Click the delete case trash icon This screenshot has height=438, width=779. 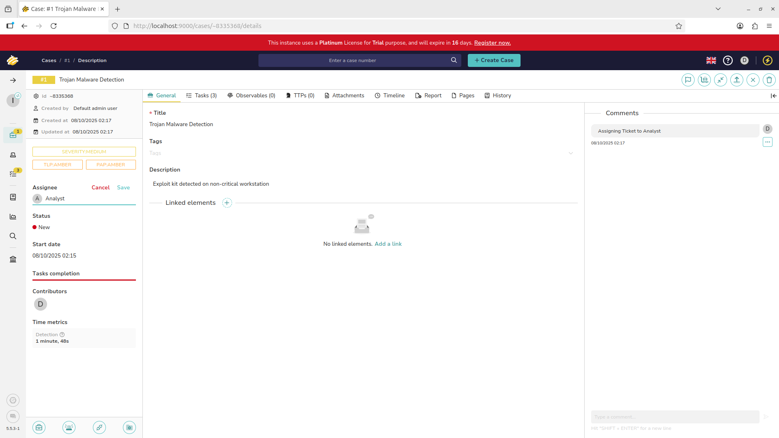(x=769, y=80)
